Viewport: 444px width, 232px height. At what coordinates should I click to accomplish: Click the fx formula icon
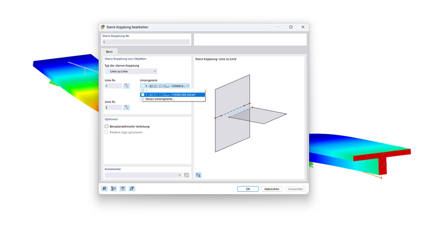132,188
